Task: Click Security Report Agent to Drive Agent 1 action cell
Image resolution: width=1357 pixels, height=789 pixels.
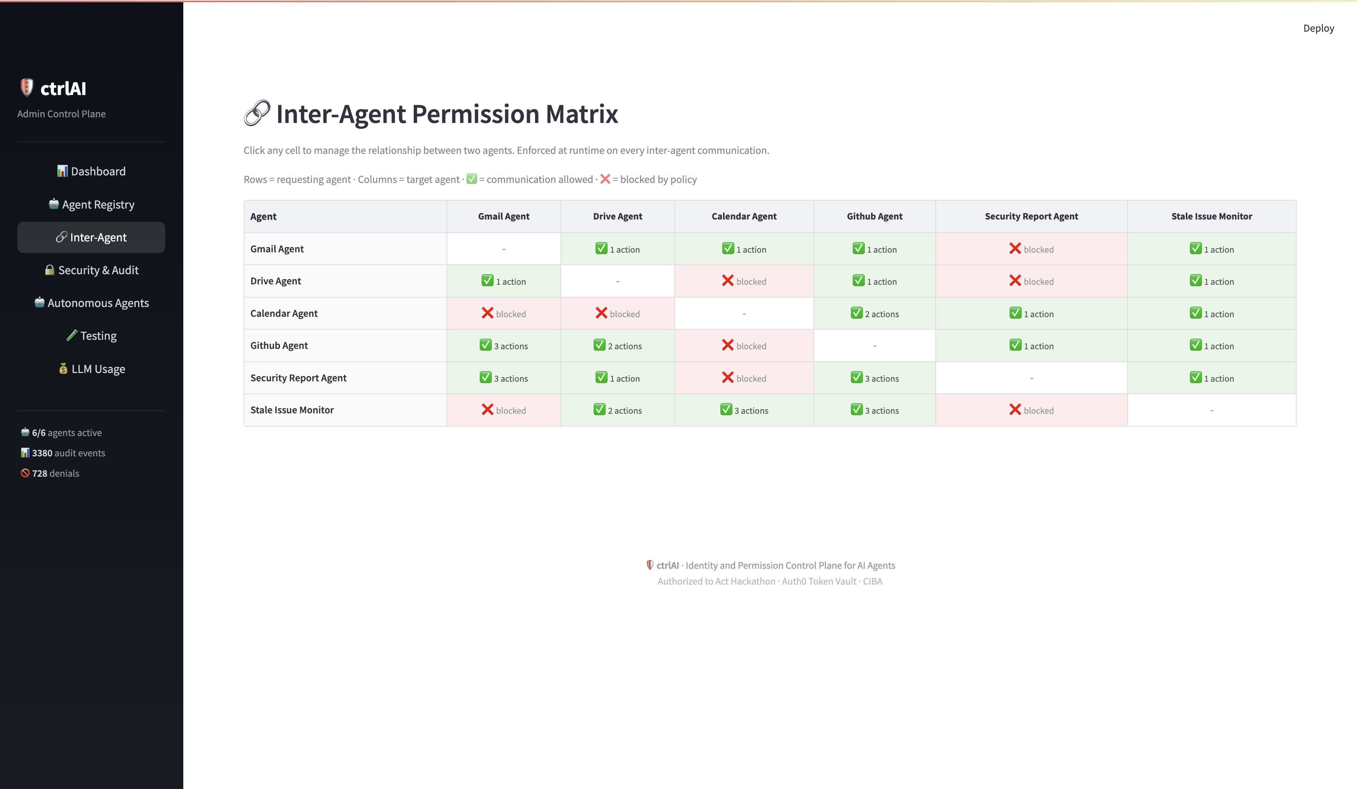Action: point(617,378)
